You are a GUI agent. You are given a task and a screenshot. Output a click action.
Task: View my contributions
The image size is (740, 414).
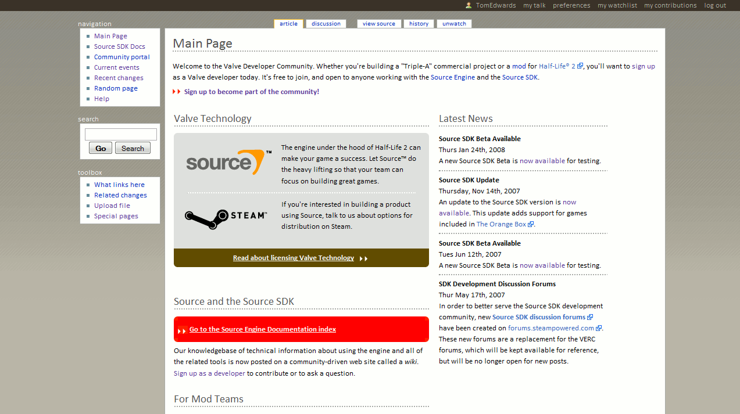point(670,5)
